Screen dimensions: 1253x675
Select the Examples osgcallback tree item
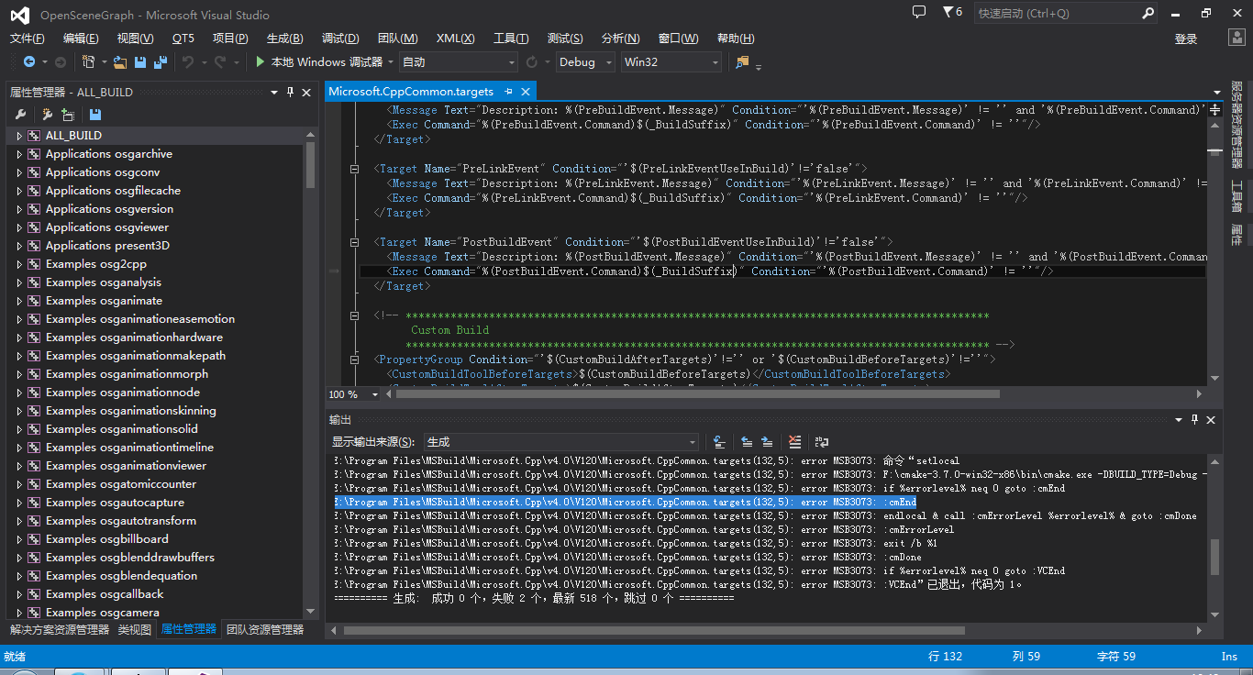click(x=105, y=594)
